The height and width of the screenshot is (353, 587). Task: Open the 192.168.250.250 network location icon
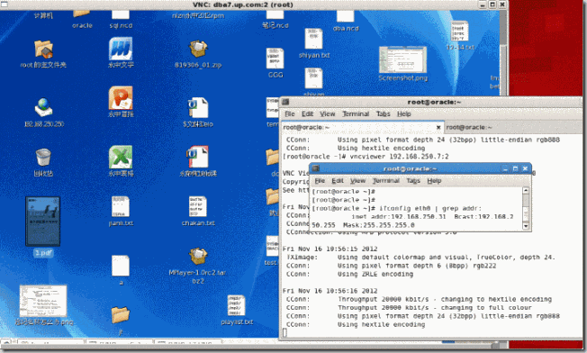(x=43, y=107)
